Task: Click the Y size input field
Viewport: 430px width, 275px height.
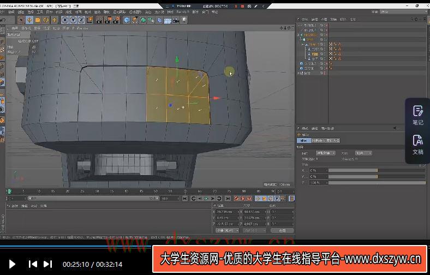Action: point(254,218)
